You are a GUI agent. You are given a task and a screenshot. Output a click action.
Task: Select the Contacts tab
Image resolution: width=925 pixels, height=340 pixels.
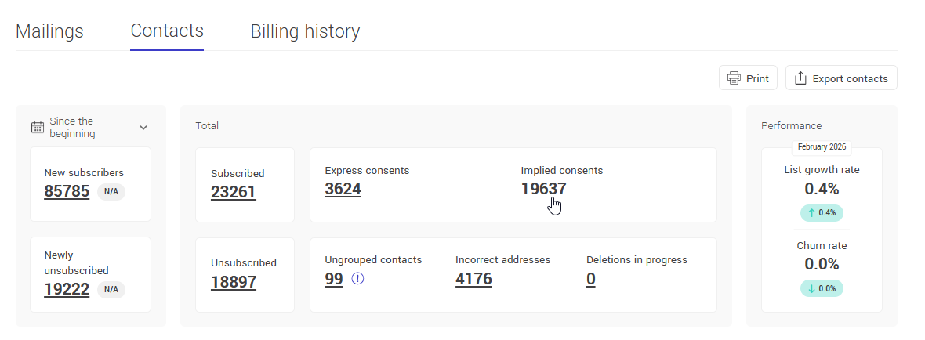(x=167, y=31)
